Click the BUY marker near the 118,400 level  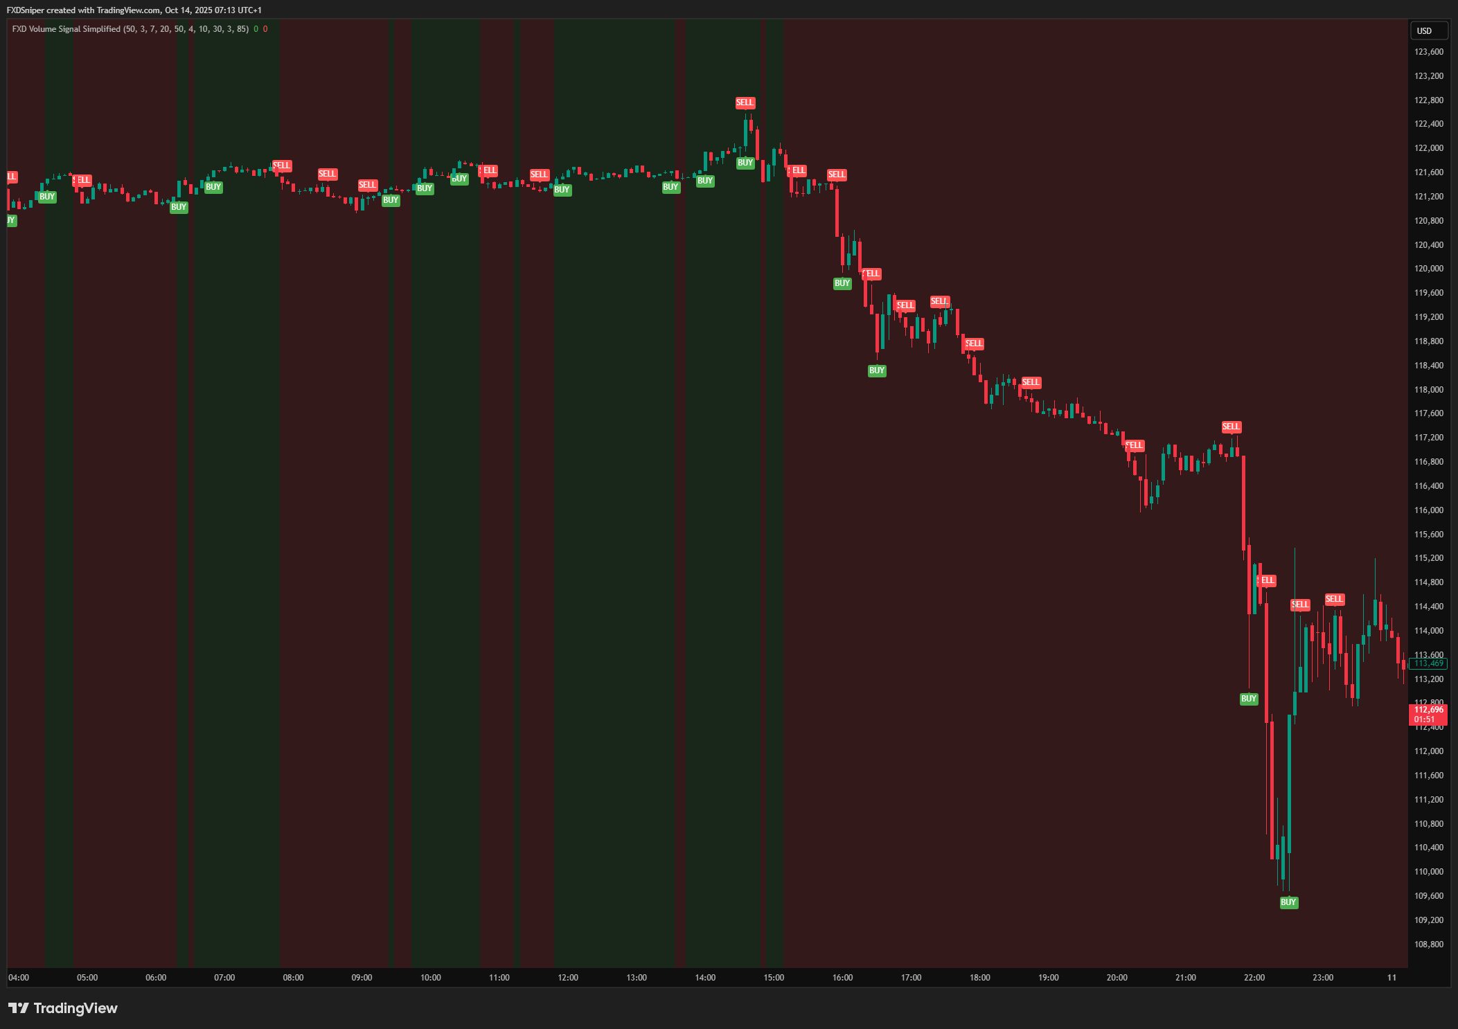pyautogui.click(x=876, y=370)
